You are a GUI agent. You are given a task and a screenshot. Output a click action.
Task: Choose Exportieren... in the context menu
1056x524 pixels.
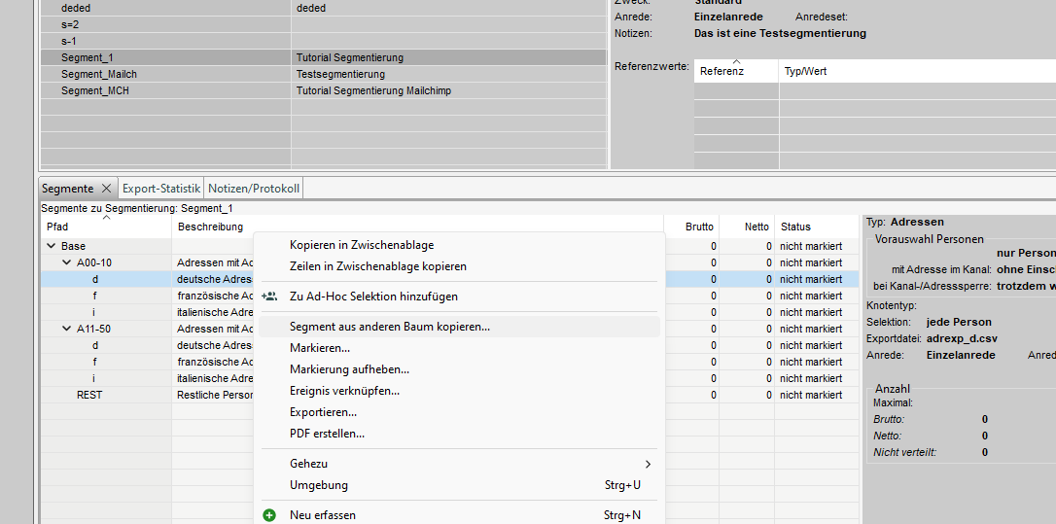click(x=323, y=412)
